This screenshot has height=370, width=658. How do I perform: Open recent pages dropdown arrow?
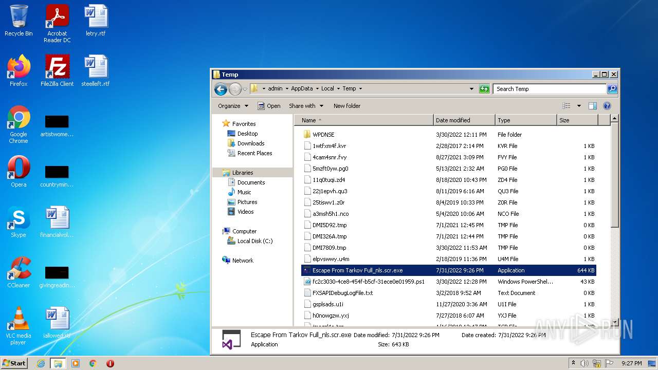coord(245,89)
